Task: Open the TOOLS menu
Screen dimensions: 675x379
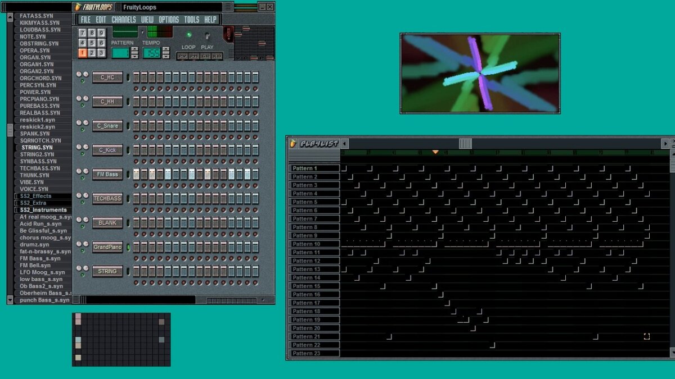Action: point(192,20)
